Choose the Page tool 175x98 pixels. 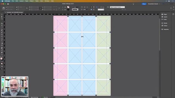[2, 19]
